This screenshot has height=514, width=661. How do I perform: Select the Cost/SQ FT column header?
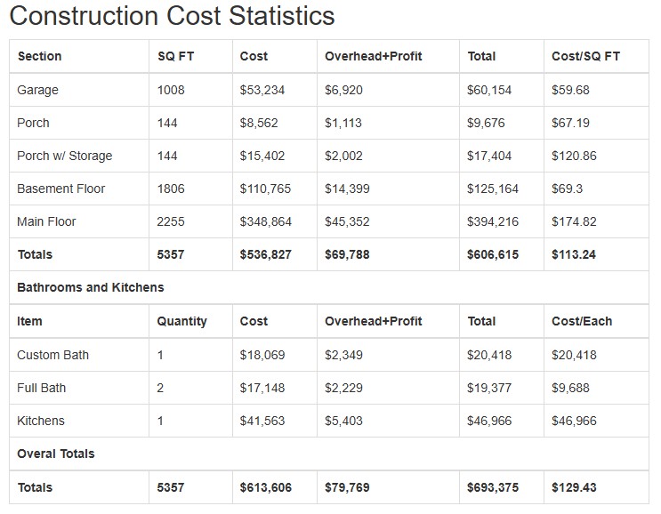[585, 56]
